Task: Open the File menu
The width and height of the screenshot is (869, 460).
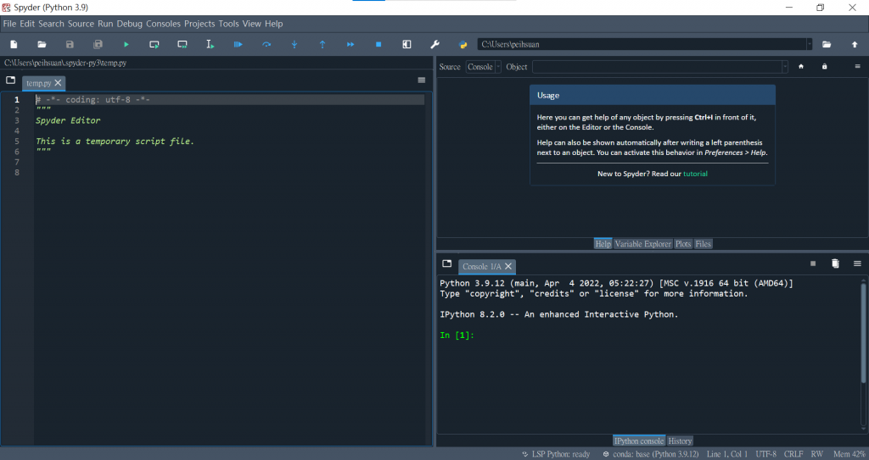Action: (9, 24)
